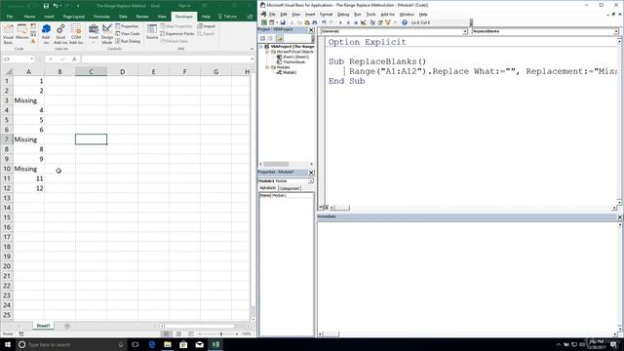Save the workbook from Quick Access Toolbar
Viewport: 624px width, 351px height.
[46, 6]
